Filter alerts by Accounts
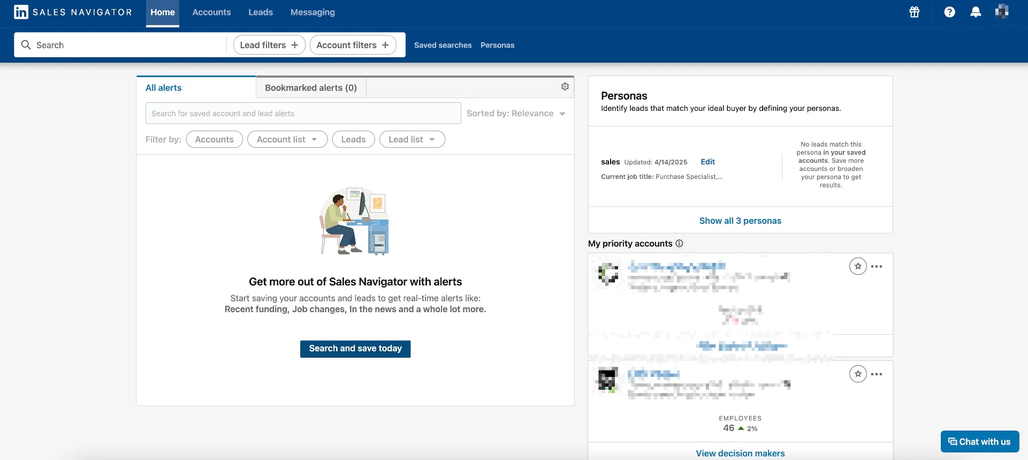Viewport: 1028px width, 460px height. pos(214,139)
